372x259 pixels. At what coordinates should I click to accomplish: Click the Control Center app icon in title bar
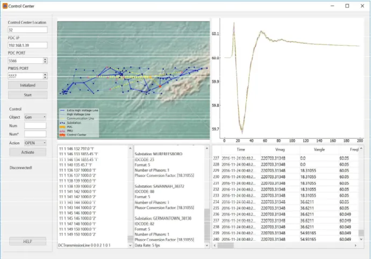5,6
